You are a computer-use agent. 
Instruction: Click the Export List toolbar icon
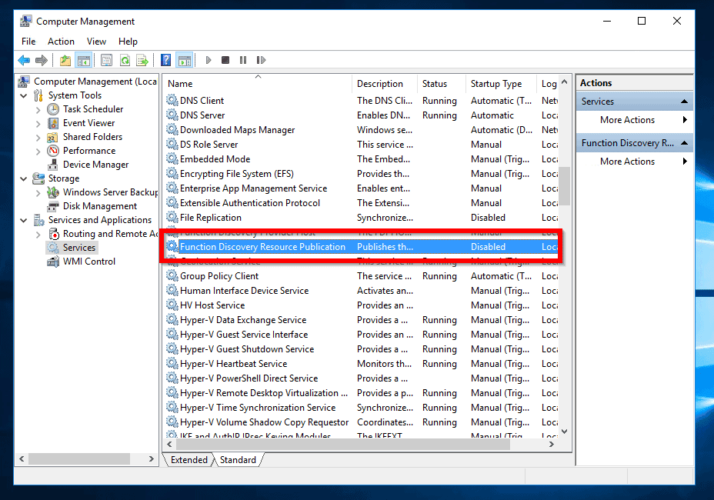[142, 60]
